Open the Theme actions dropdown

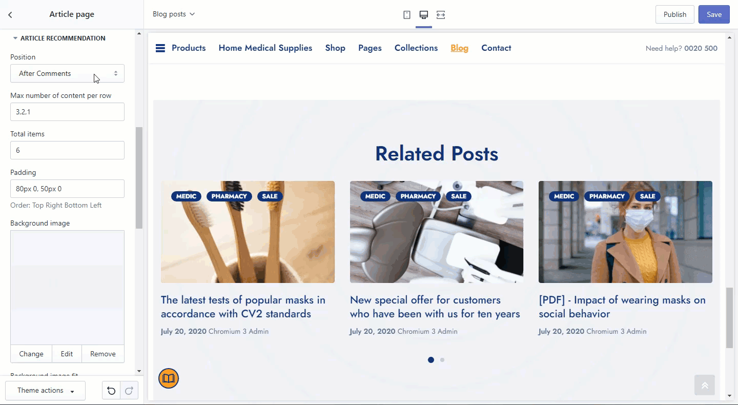[x=45, y=391]
